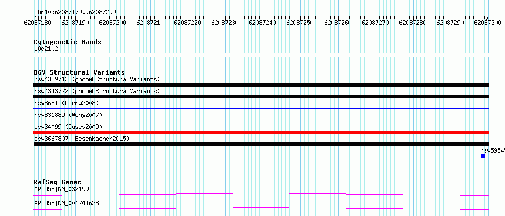Select the nsv4343722 black variant bar

point(261,97)
